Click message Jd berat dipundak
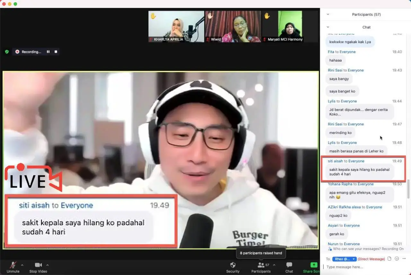Image resolution: width=411 pixels, height=275 pixels. (x=360, y=112)
